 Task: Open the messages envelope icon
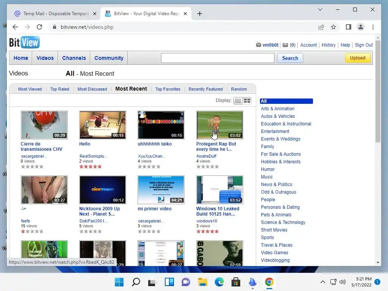[285, 45]
